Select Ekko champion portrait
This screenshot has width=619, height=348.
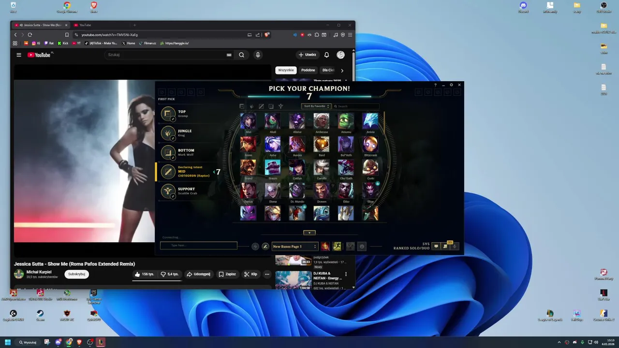pos(346,190)
